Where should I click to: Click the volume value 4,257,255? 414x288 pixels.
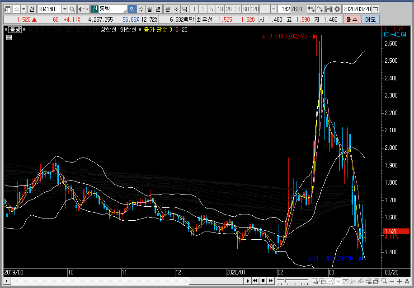click(100, 19)
